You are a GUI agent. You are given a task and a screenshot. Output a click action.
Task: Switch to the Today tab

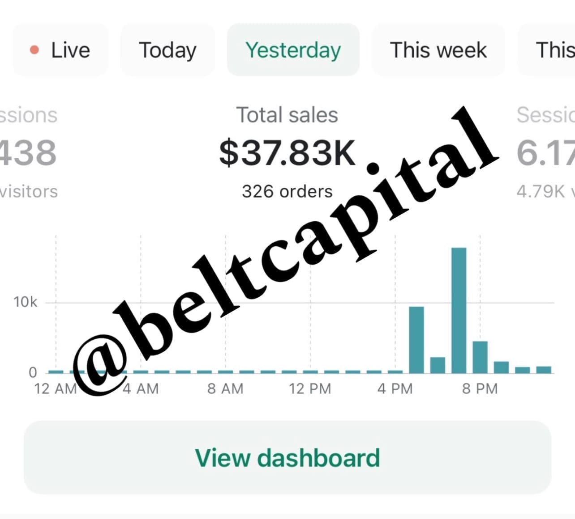point(167,50)
